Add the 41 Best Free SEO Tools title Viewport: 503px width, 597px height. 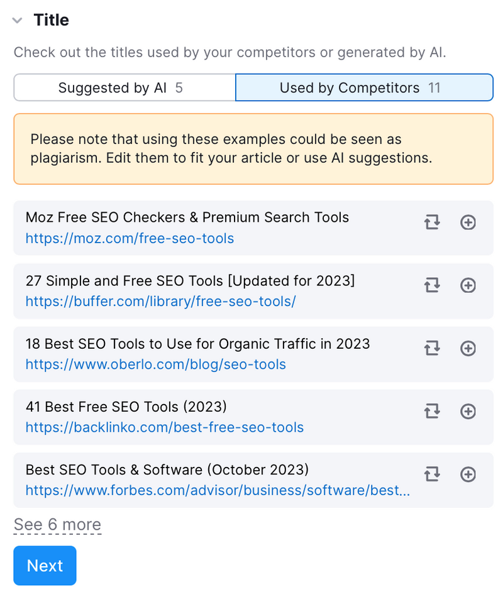[x=468, y=411]
